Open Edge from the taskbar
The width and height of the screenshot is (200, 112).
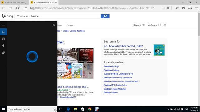pyautogui.click(x=68, y=109)
